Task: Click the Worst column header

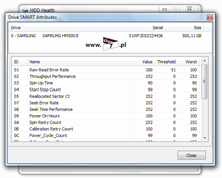Action: click(x=189, y=62)
